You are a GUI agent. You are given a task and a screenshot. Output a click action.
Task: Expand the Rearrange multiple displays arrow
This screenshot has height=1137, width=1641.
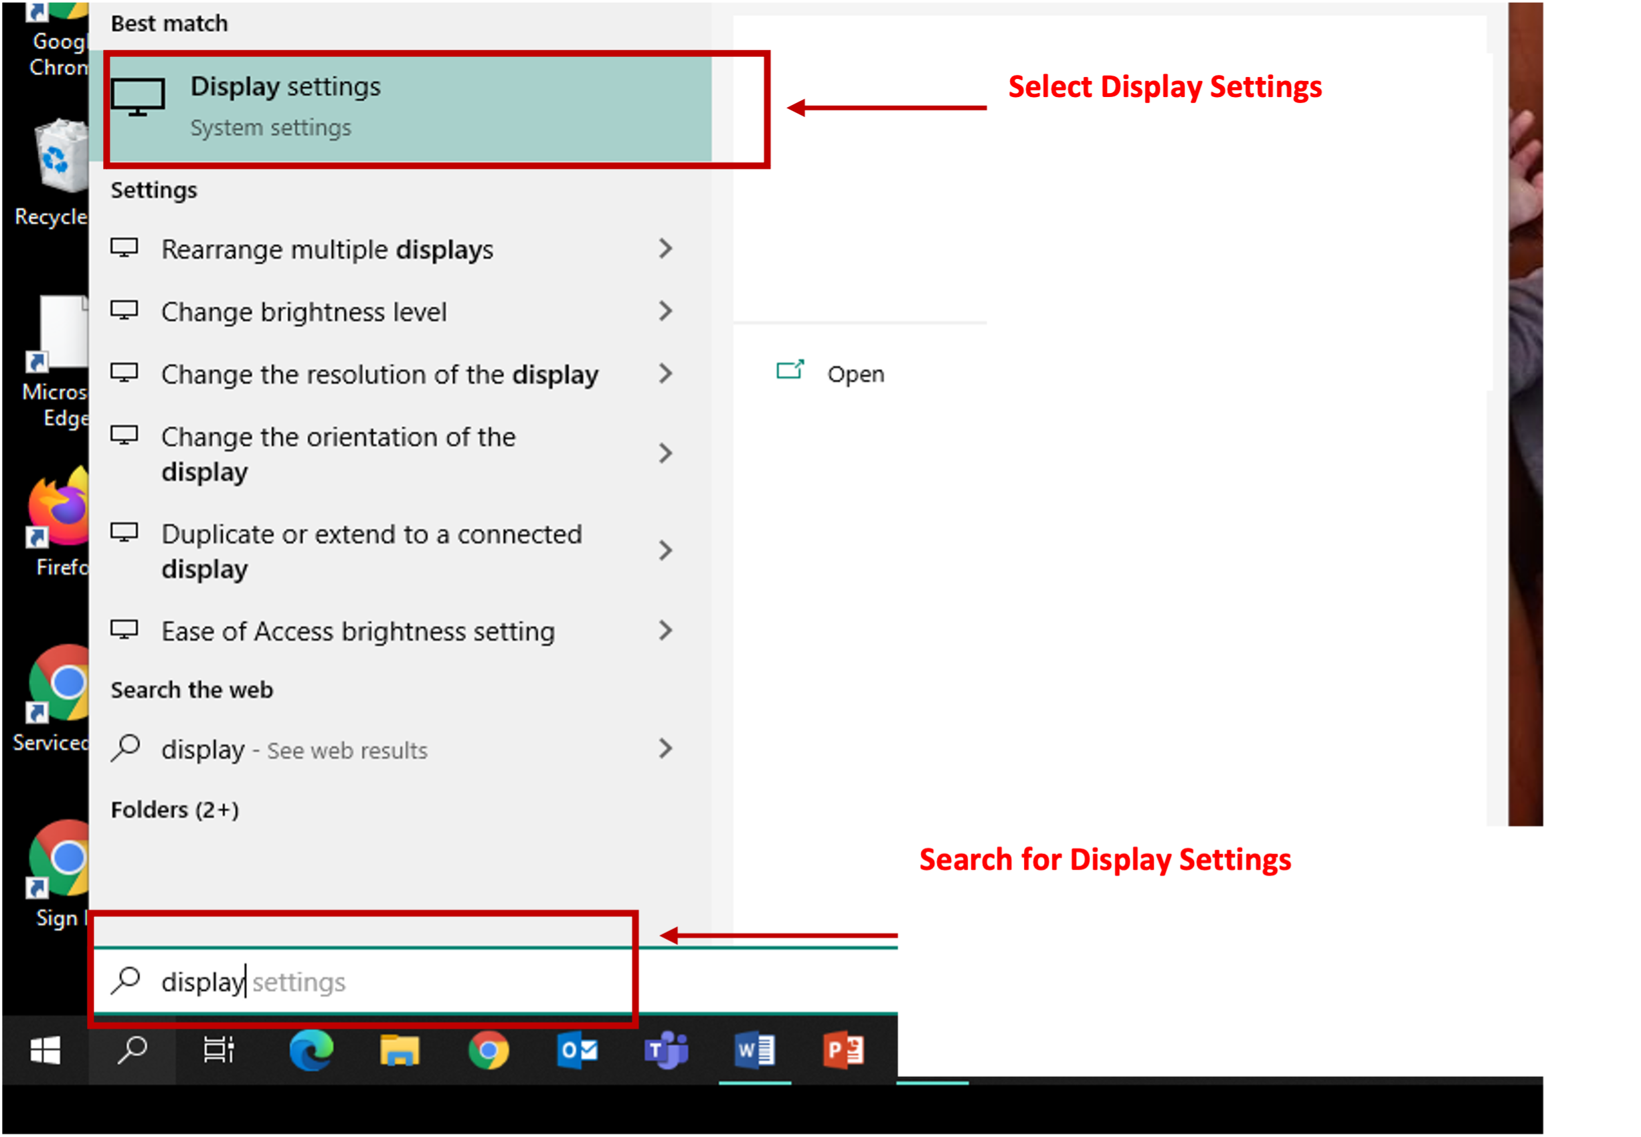click(x=665, y=249)
